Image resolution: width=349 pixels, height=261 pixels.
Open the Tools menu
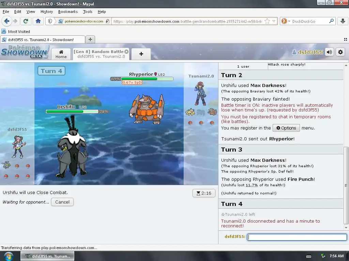[88, 12]
